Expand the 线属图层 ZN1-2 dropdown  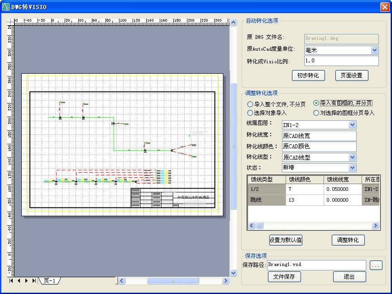click(352, 125)
